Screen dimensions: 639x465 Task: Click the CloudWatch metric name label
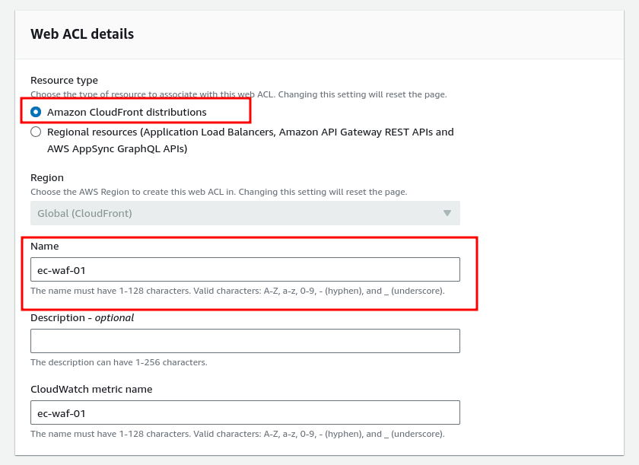(91, 389)
